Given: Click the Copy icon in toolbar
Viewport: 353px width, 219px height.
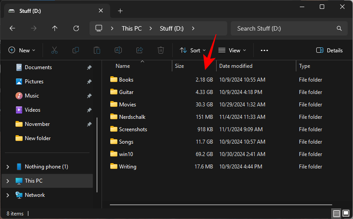Looking at the screenshot, I should click(x=76, y=51).
